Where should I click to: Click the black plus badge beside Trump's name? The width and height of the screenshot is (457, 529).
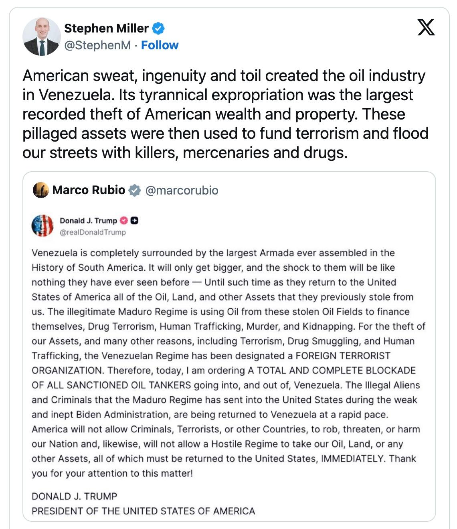[x=134, y=221]
